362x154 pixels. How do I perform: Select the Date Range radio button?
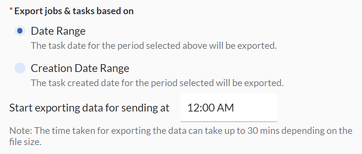(x=20, y=31)
